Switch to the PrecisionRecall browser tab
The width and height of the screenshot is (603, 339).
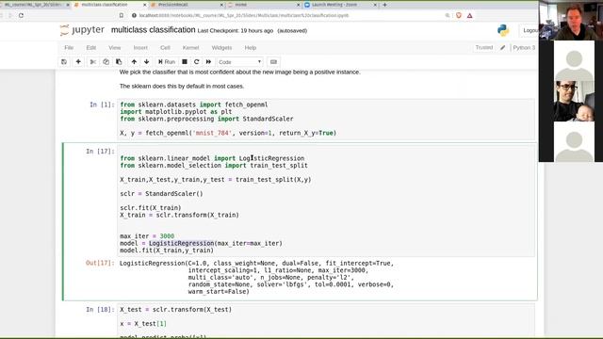(187, 5)
